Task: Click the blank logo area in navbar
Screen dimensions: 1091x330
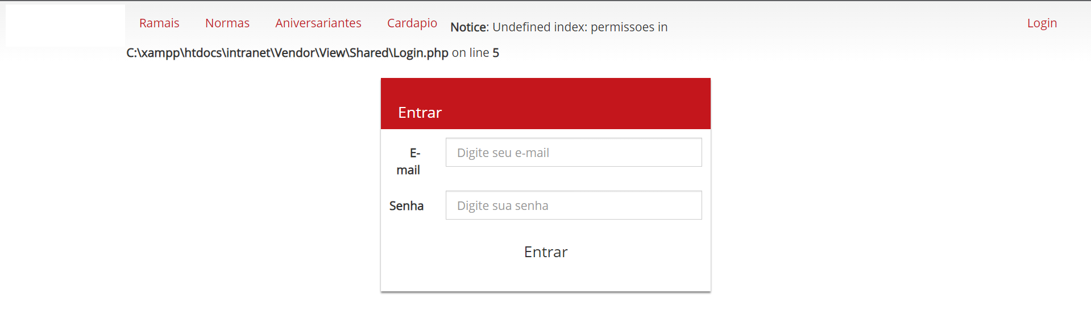Action: point(65,25)
